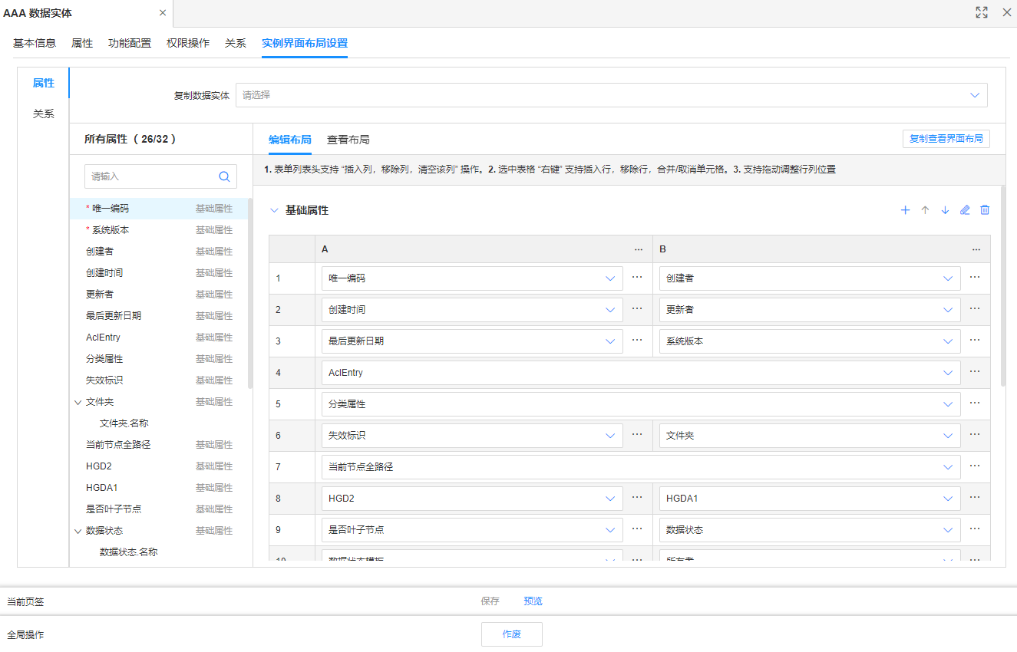Click the search icon in attribute filter
Screen dimensions: 1017x652
tap(224, 176)
